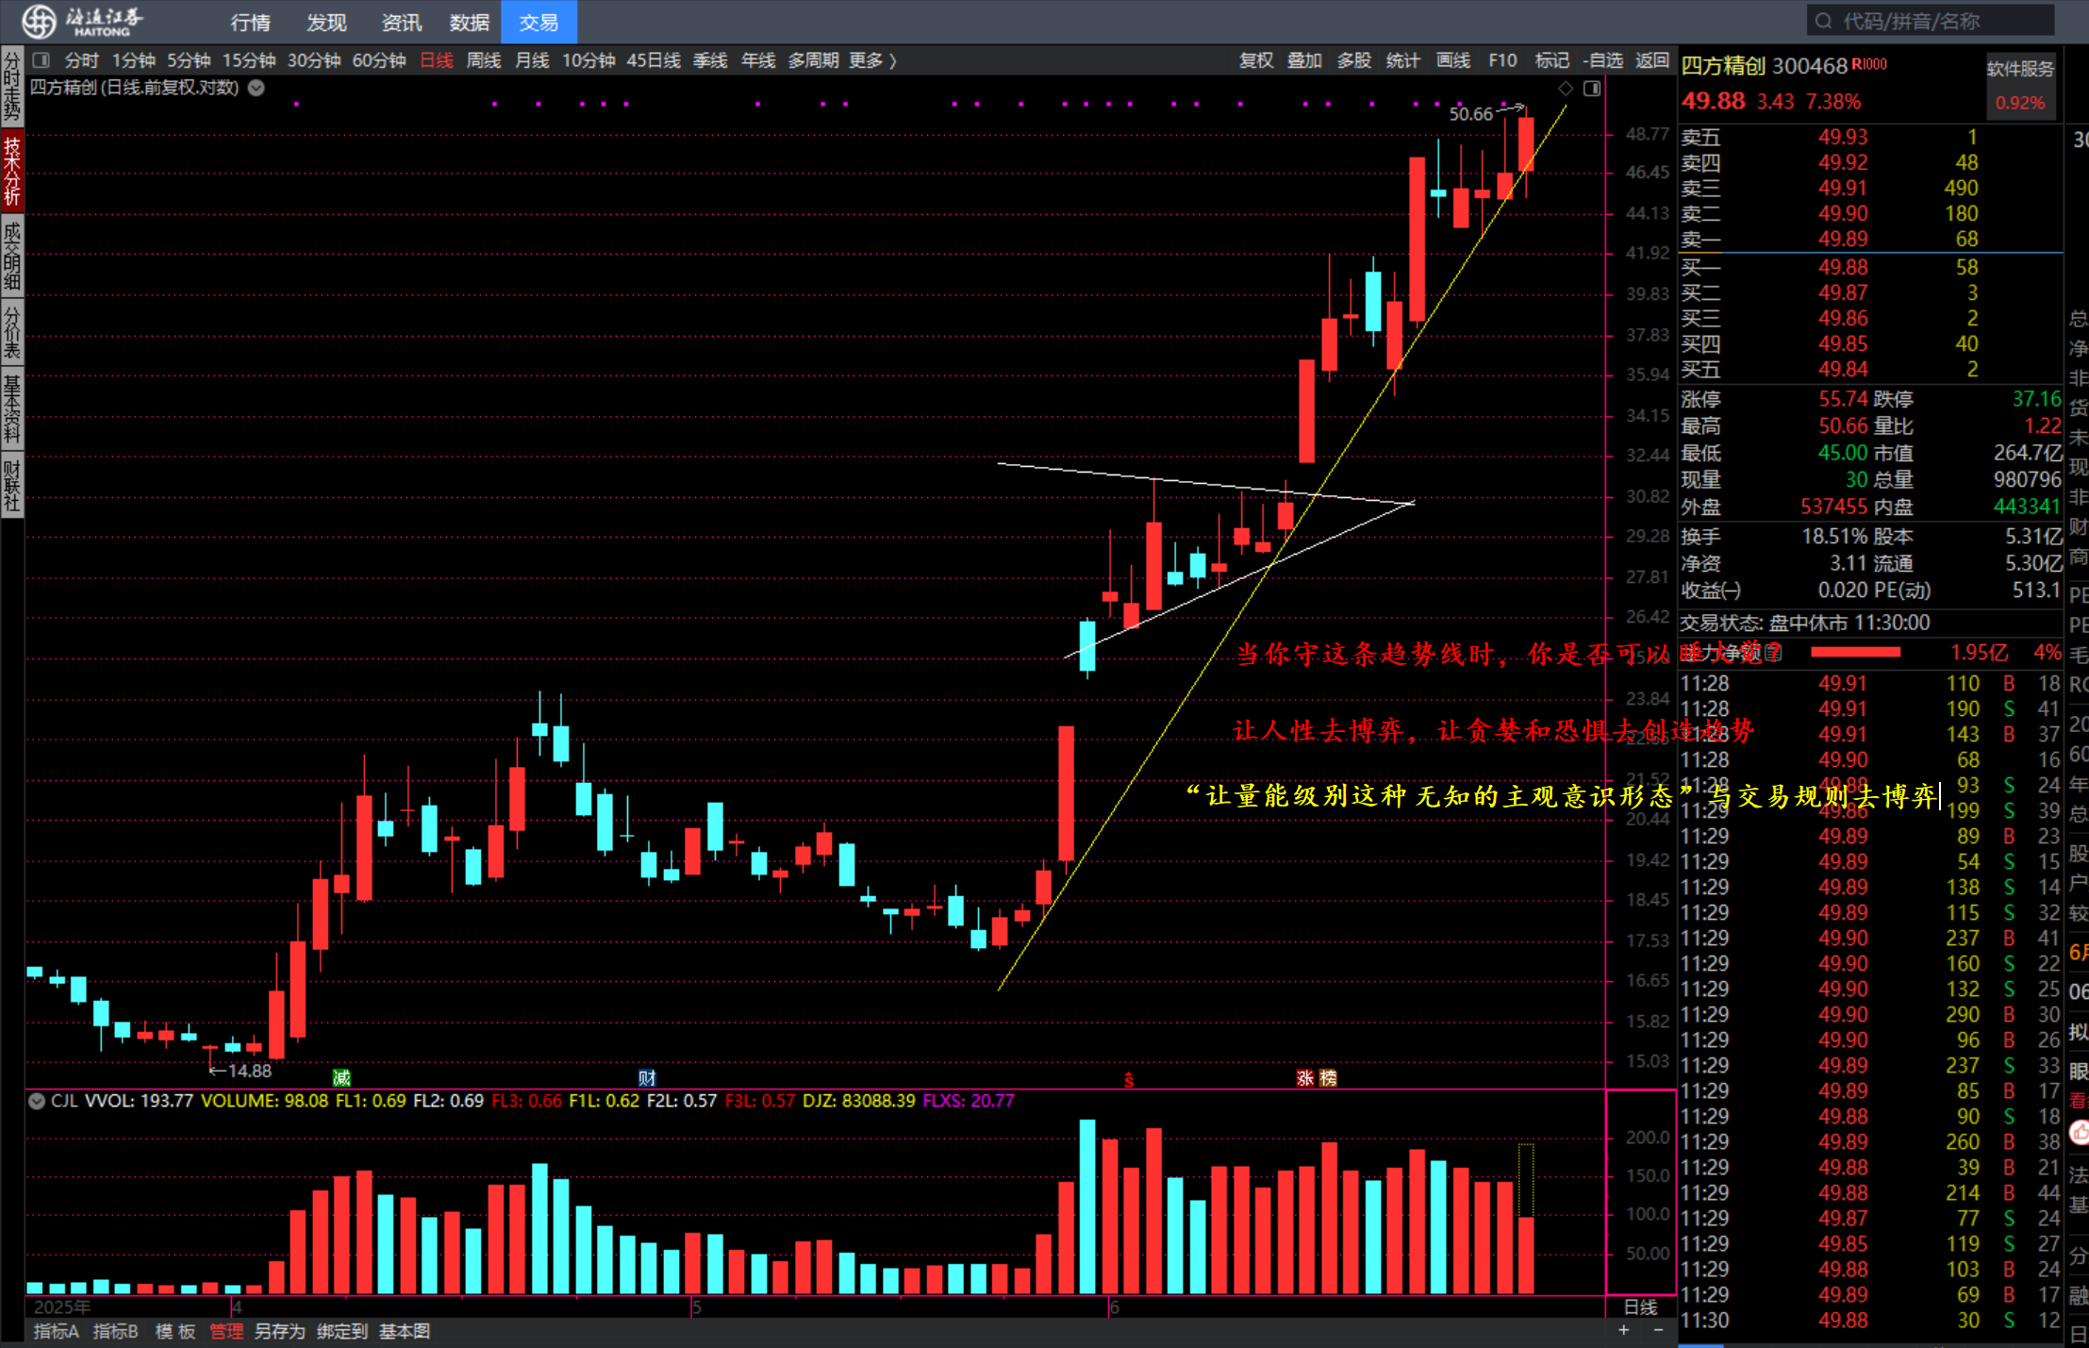The height and width of the screenshot is (1348, 2089).
Task: Zoom in chart with the plus icon
Action: (1623, 1330)
